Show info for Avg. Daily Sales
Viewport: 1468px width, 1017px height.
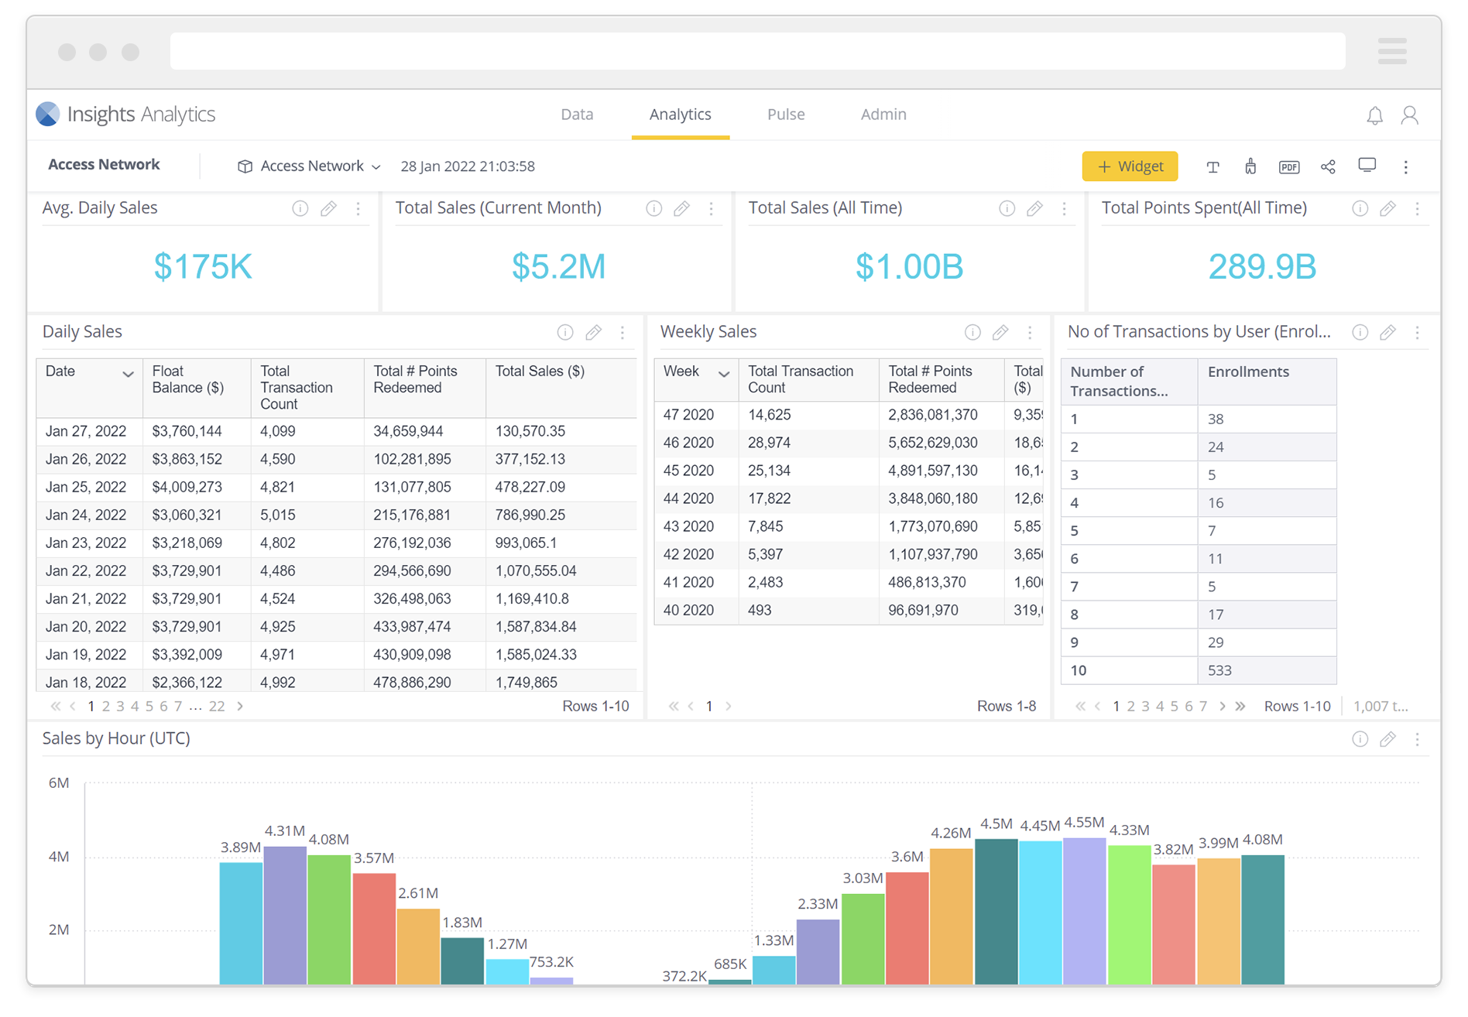[x=300, y=208]
